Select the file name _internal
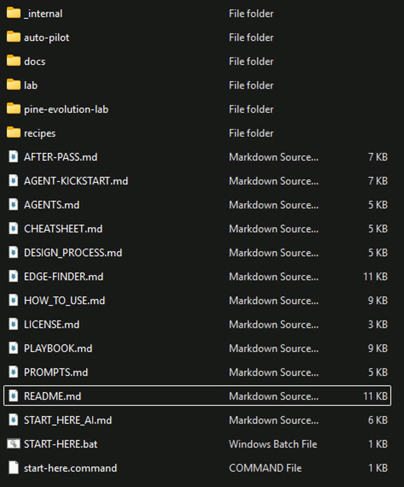404x487 pixels. [x=43, y=13]
